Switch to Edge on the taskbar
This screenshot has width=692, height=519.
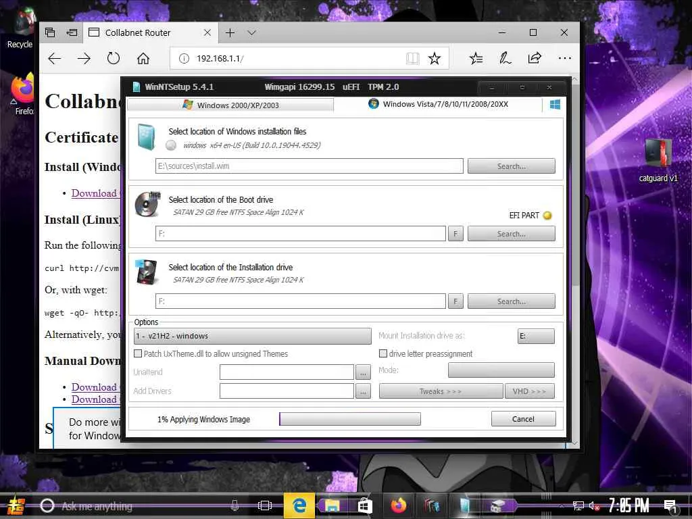pos(299,505)
